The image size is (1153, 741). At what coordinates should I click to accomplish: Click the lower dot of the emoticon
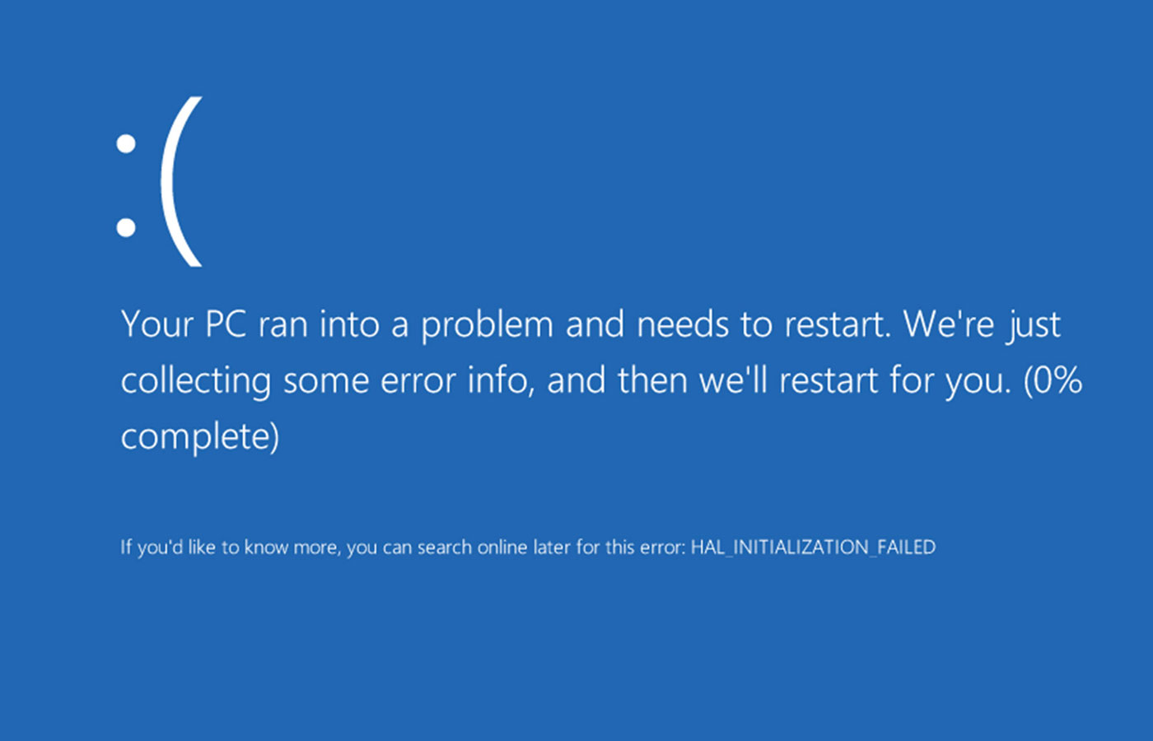[x=126, y=227]
